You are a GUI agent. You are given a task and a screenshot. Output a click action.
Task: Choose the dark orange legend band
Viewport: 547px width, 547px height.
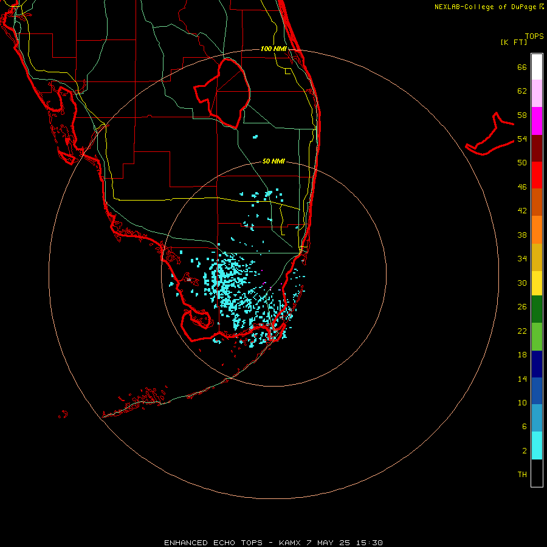(x=537, y=202)
